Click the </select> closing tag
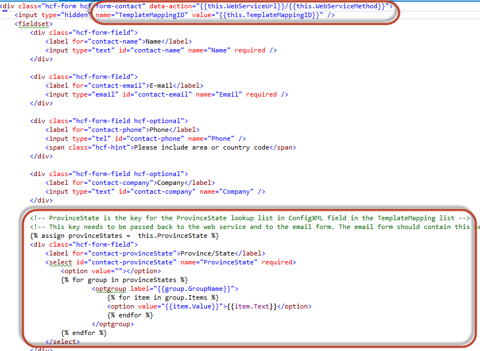 (x=63, y=342)
